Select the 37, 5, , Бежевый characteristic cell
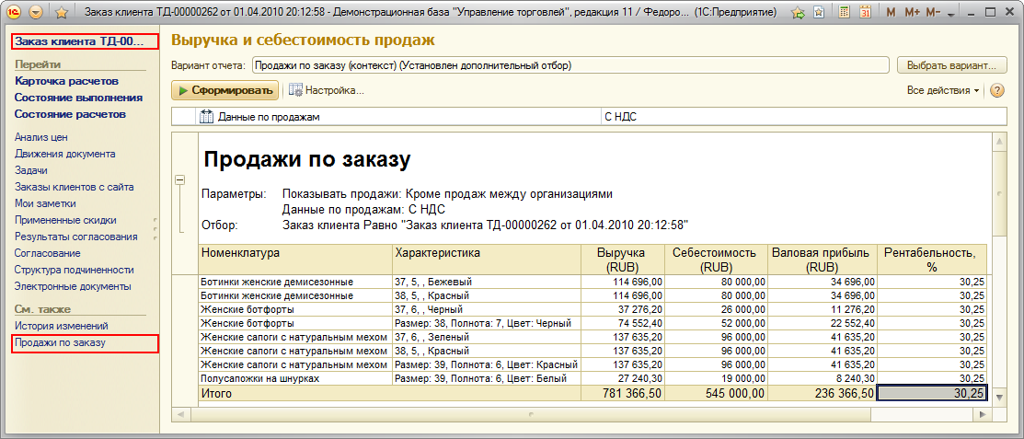The image size is (1024, 439). (x=487, y=282)
